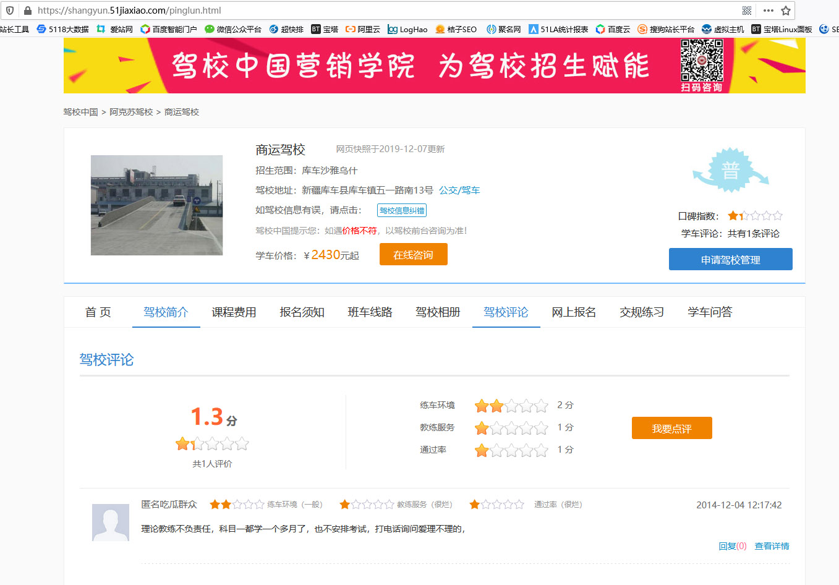Open the BT 宝塔 bookmark
Screen dimensions: 839x585
pyautogui.click(x=325, y=29)
